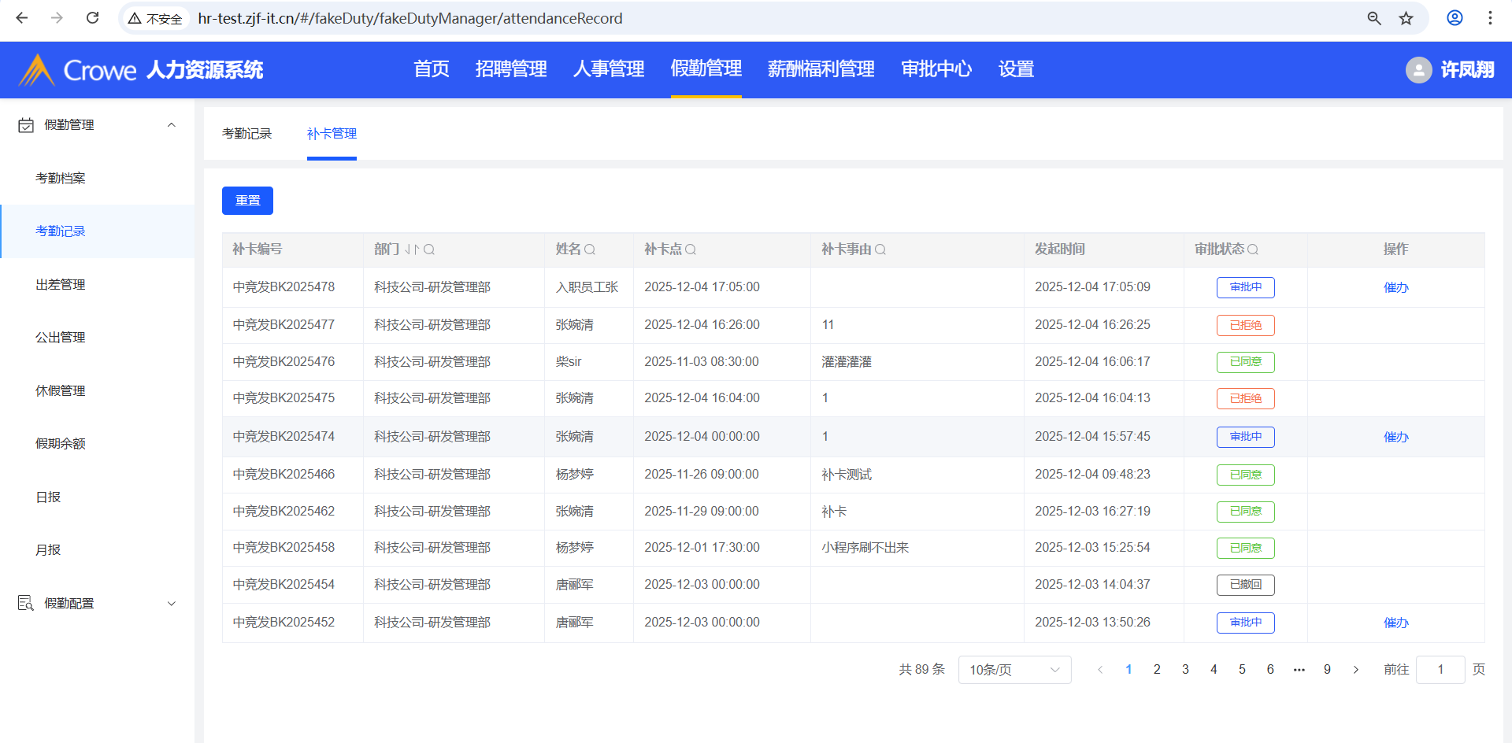Image resolution: width=1512 pixels, height=743 pixels.
Task: Click the search icon next to 姓名 header
Action: click(x=590, y=250)
